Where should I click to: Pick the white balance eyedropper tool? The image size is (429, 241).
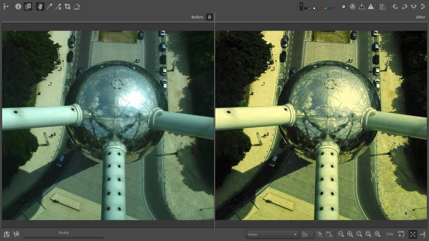pos(49,6)
